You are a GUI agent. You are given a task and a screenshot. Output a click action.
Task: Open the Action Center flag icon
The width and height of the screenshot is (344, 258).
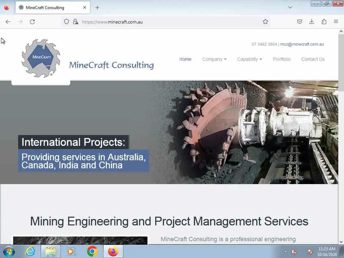point(310,252)
